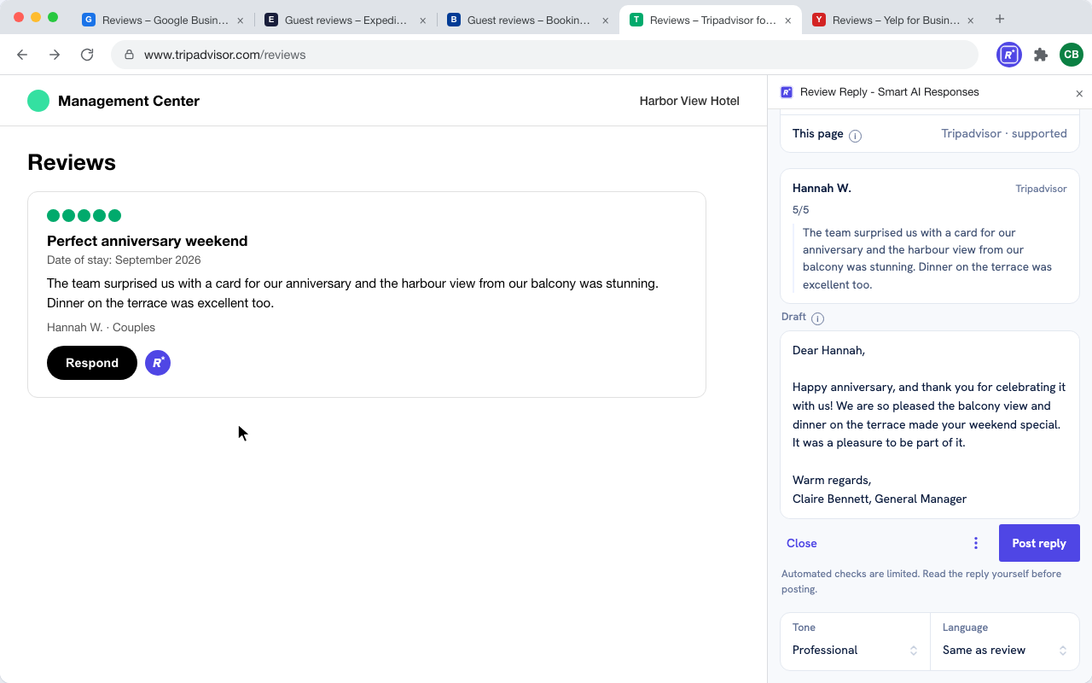
Task: Close the Review Reply side panel
Action: 1079,94
